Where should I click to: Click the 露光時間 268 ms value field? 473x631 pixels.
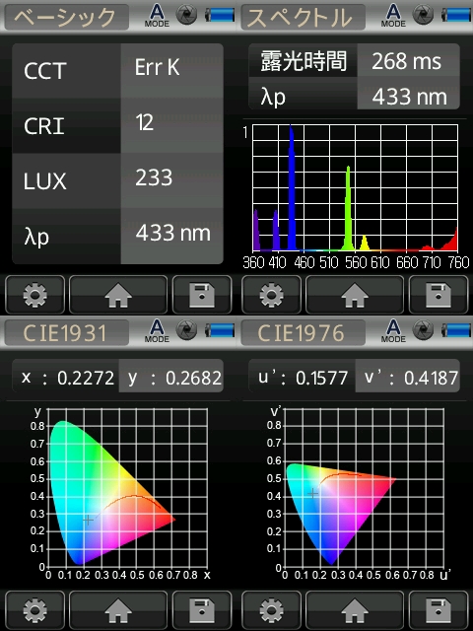pos(408,61)
